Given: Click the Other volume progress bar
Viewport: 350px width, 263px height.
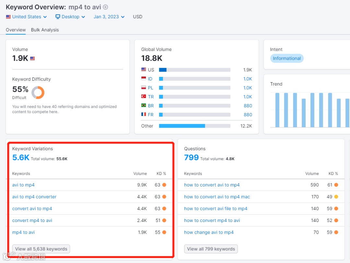Looking at the screenshot, I should point(194,126).
